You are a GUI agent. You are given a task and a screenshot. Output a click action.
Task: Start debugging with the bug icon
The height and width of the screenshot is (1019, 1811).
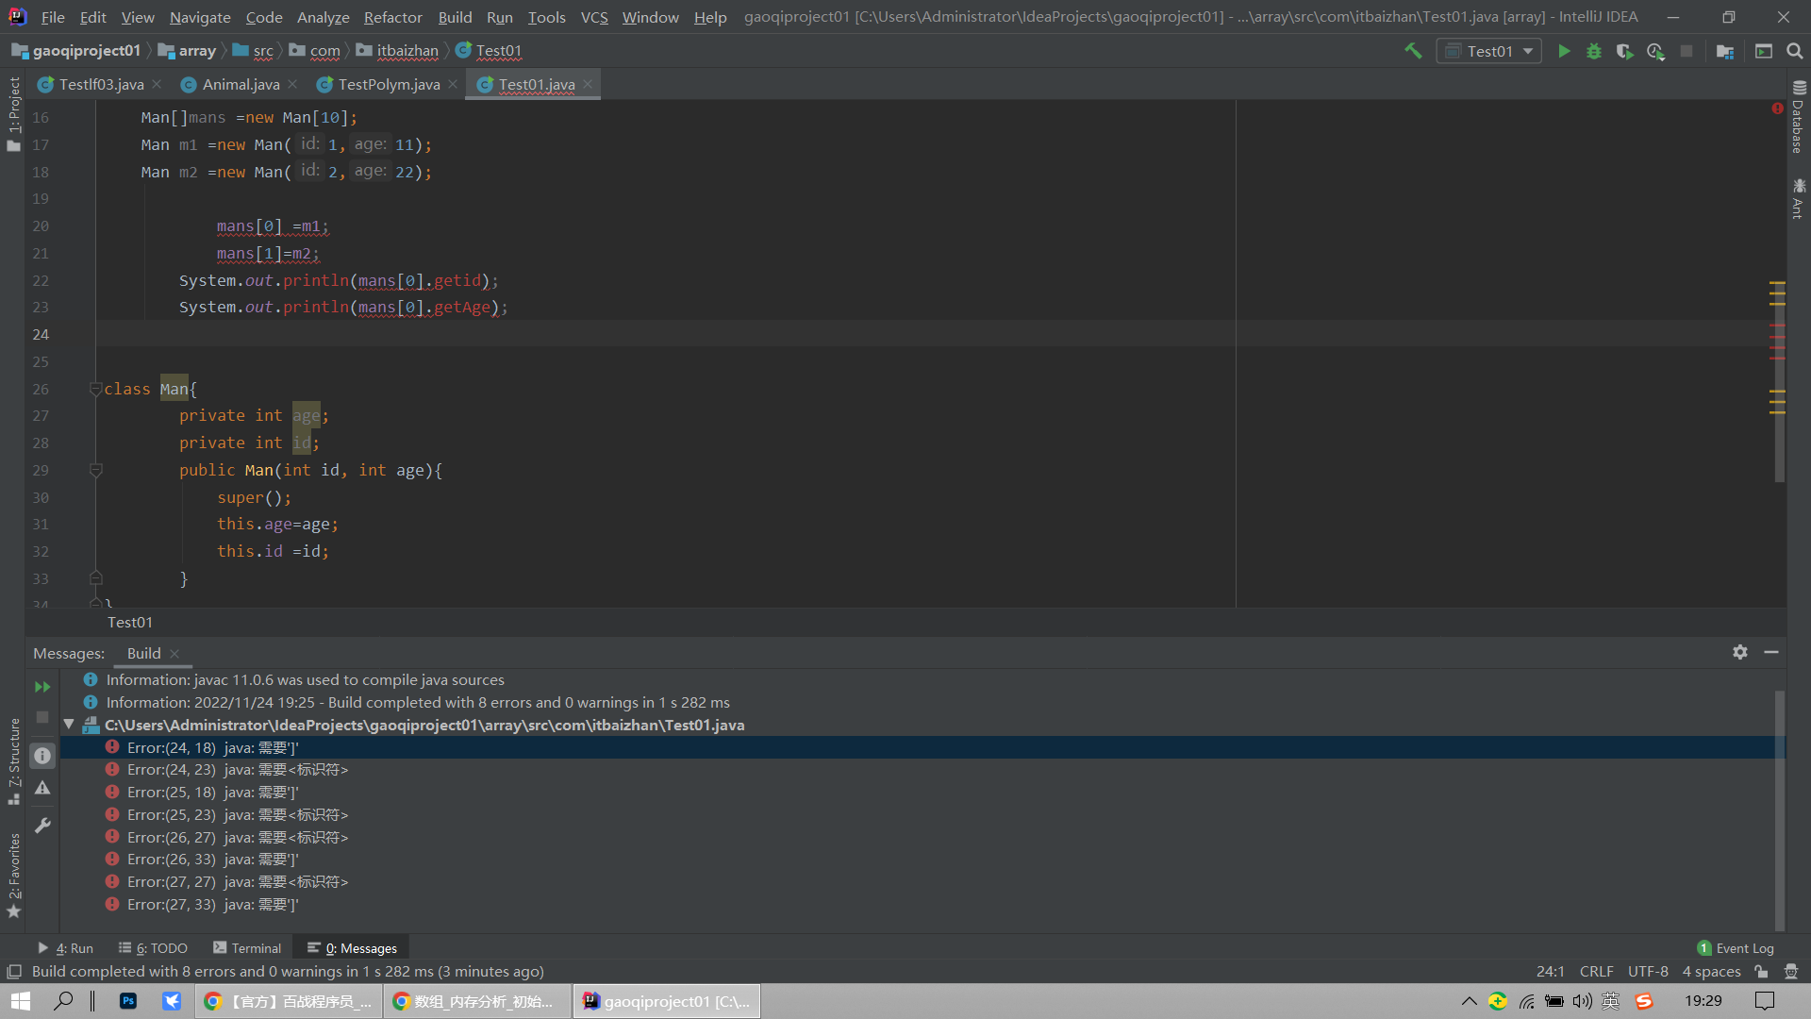point(1594,51)
